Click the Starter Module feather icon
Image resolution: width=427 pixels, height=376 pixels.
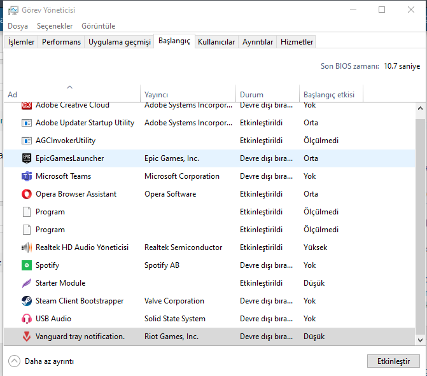pyautogui.click(x=27, y=283)
